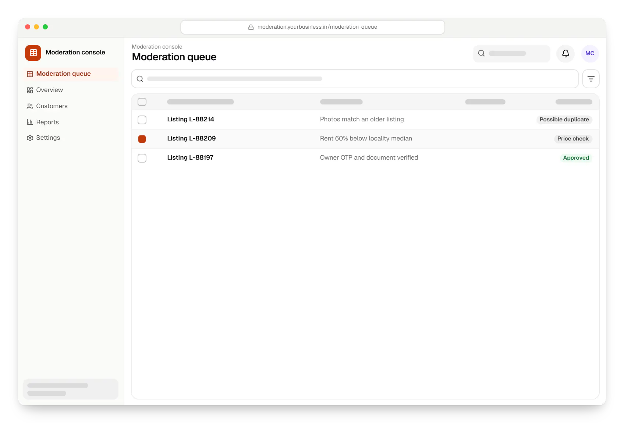Viewport: 624px width, 423px height.
Task: Check the box for Listing L-88197
Action: (x=142, y=158)
